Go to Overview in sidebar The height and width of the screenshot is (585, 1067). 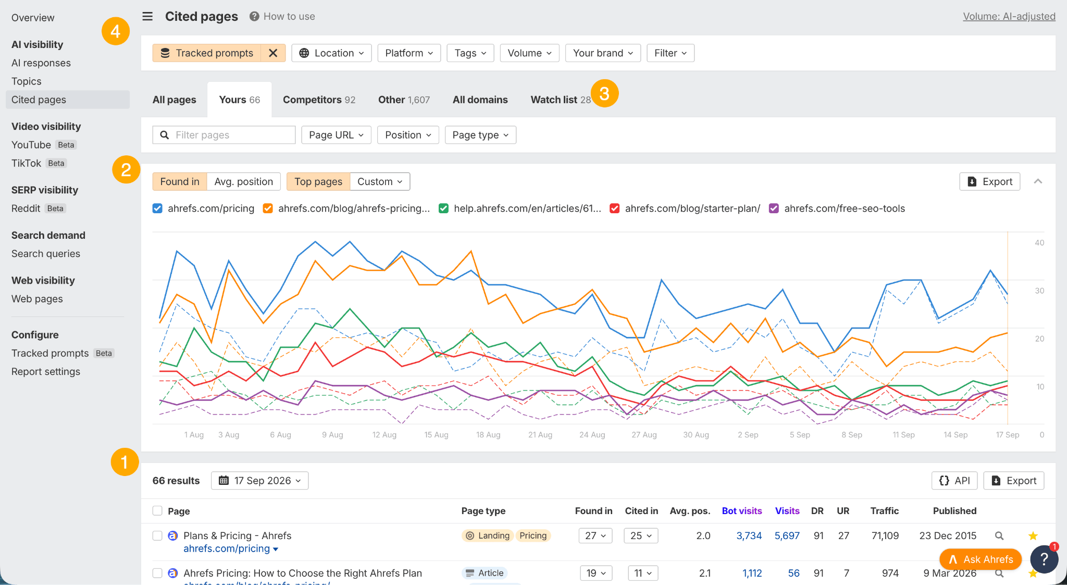(x=33, y=18)
